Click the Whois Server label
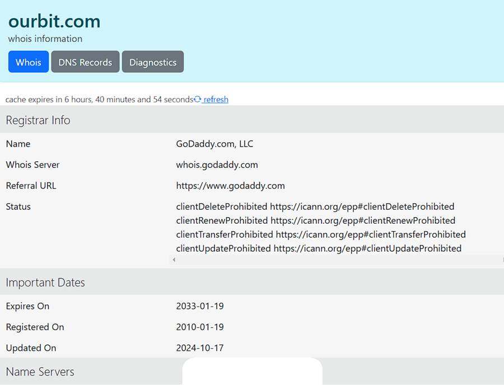The height and width of the screenshot is (385, 504). 33,165
